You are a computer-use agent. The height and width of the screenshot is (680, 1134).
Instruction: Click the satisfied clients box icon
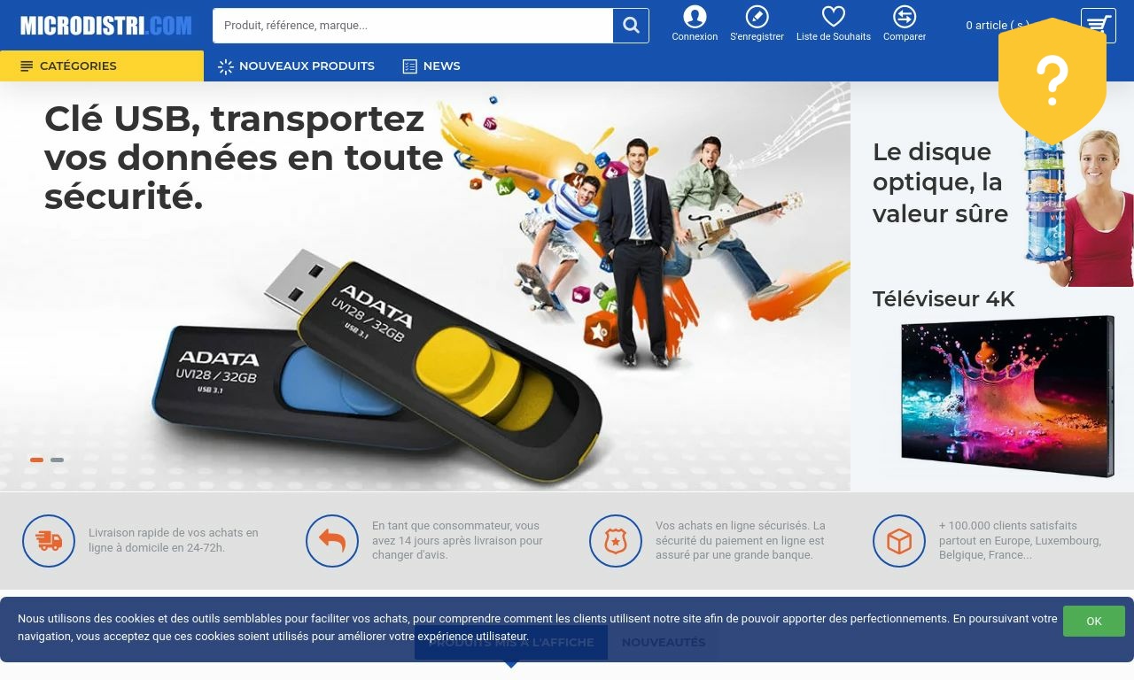coord(899,541)
